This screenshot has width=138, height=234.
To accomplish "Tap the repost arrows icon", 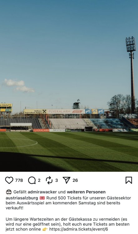I will 49,180.
